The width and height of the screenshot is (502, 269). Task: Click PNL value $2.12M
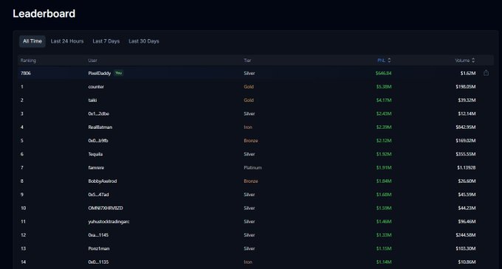pyautogui.click(x=384, y=141)
